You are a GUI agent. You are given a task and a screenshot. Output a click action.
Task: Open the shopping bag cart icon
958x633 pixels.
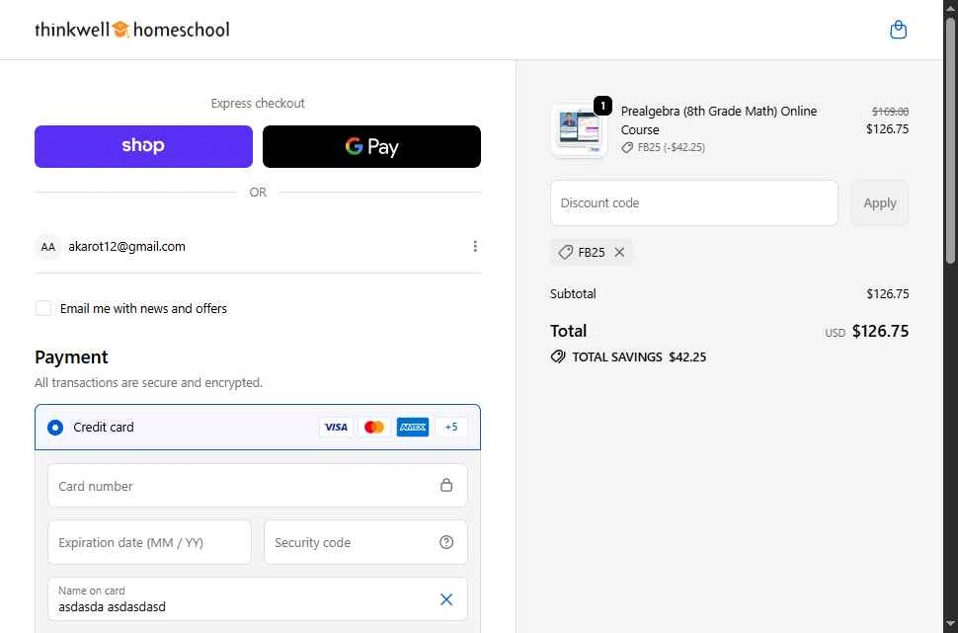click(x=898, y=30)
